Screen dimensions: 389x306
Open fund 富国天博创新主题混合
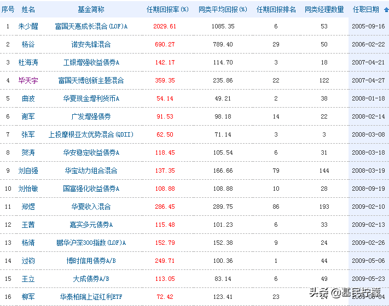(x=91, y=80)
